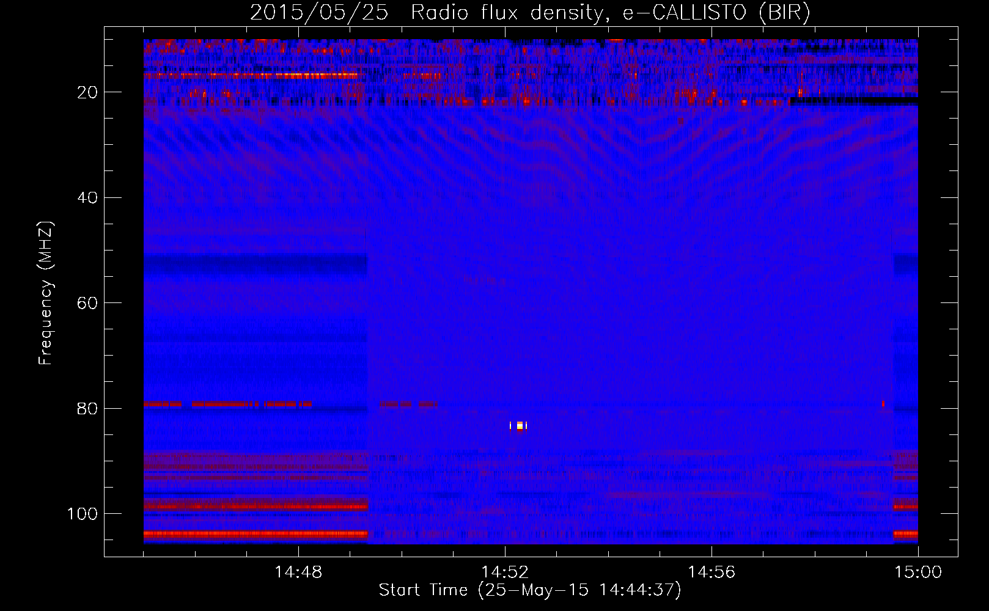
Task: Click the 100 MHz frequency tick label
Action: [x=83, y=514]
